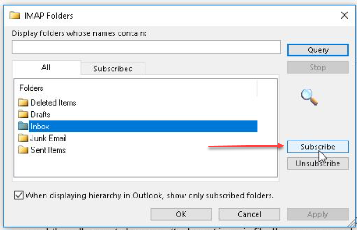
Task: Click the Folders column header
Action: click(x=32, y=88)
